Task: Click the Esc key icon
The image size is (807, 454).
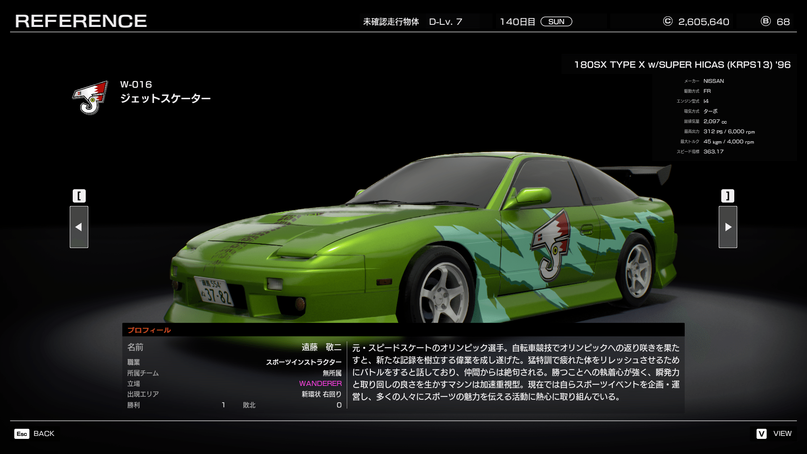Action: tap(22, 434)
